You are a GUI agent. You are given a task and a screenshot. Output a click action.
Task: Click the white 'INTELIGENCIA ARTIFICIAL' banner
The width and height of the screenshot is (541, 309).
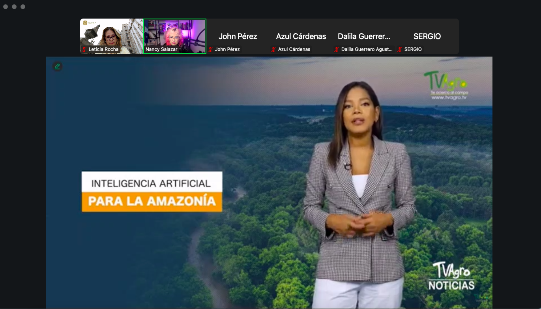pyautogui.click(x=152, y=183)
